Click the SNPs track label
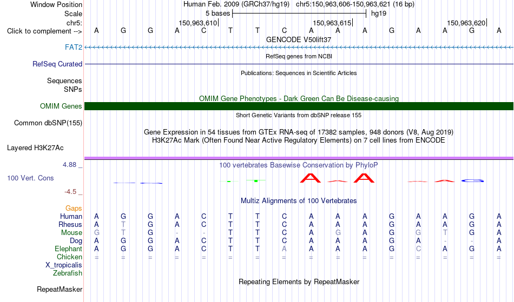The width and height of the screenshot is (514, 302). tap(73, 89)
